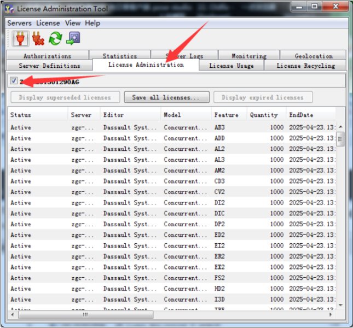Screen dimensions: 353x328
Task: Open the View menu
Action: [x=73, y=23]
